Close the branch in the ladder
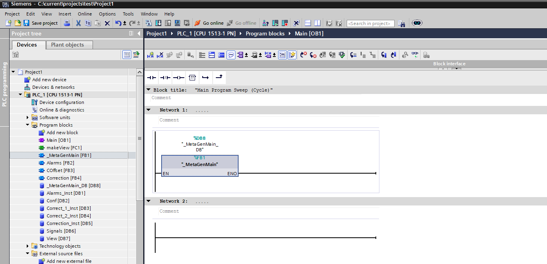Screen dimensions: 547x264 [x=219, y=77]
